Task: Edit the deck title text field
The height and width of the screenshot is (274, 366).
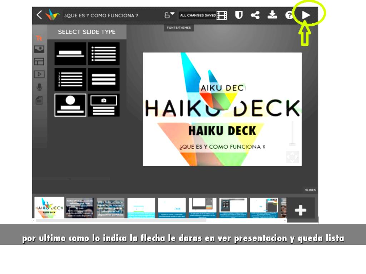Action: click(x=107, y=15)
